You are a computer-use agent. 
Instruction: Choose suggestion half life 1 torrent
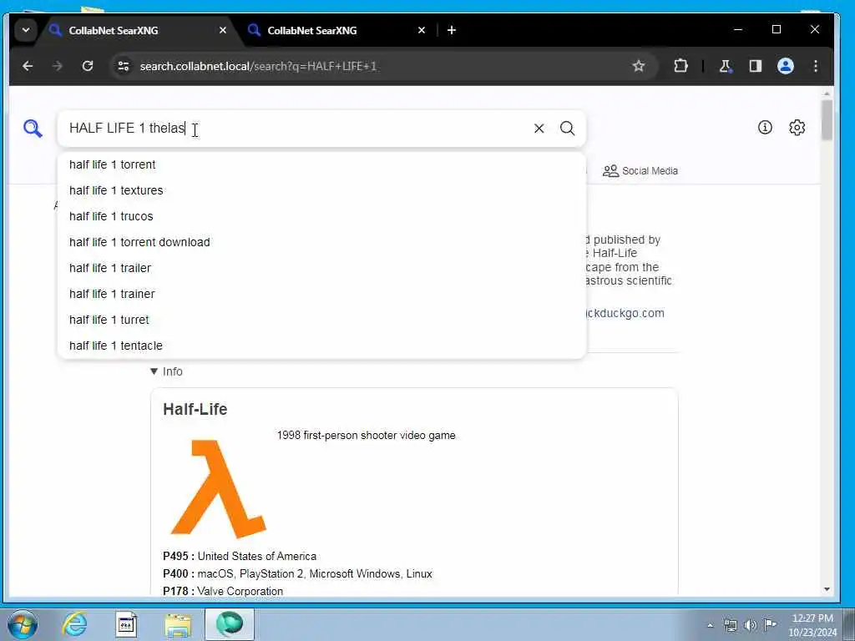(x=321, y=164)
